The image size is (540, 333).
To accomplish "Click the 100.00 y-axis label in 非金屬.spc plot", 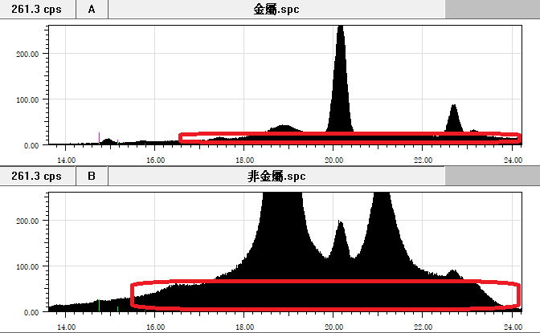I will point(27,266).
